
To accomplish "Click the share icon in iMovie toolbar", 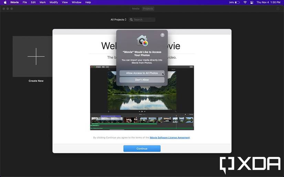I will click(x=278, y=9).
